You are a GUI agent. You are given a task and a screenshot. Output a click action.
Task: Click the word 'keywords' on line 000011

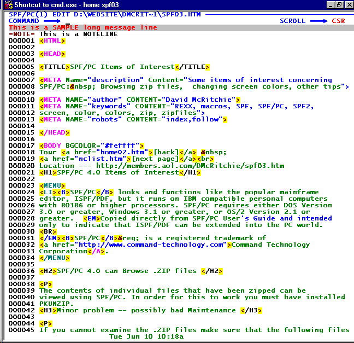(109, 106)
